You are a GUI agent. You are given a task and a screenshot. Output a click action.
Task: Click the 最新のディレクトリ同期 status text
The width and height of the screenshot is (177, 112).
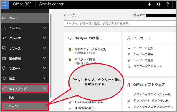pos(90,50)
